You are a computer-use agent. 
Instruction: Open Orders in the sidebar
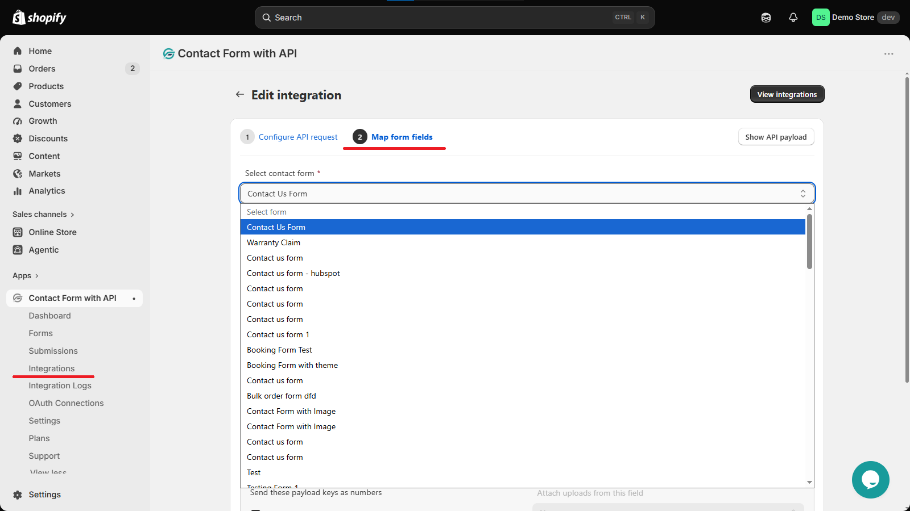[42, 69]
